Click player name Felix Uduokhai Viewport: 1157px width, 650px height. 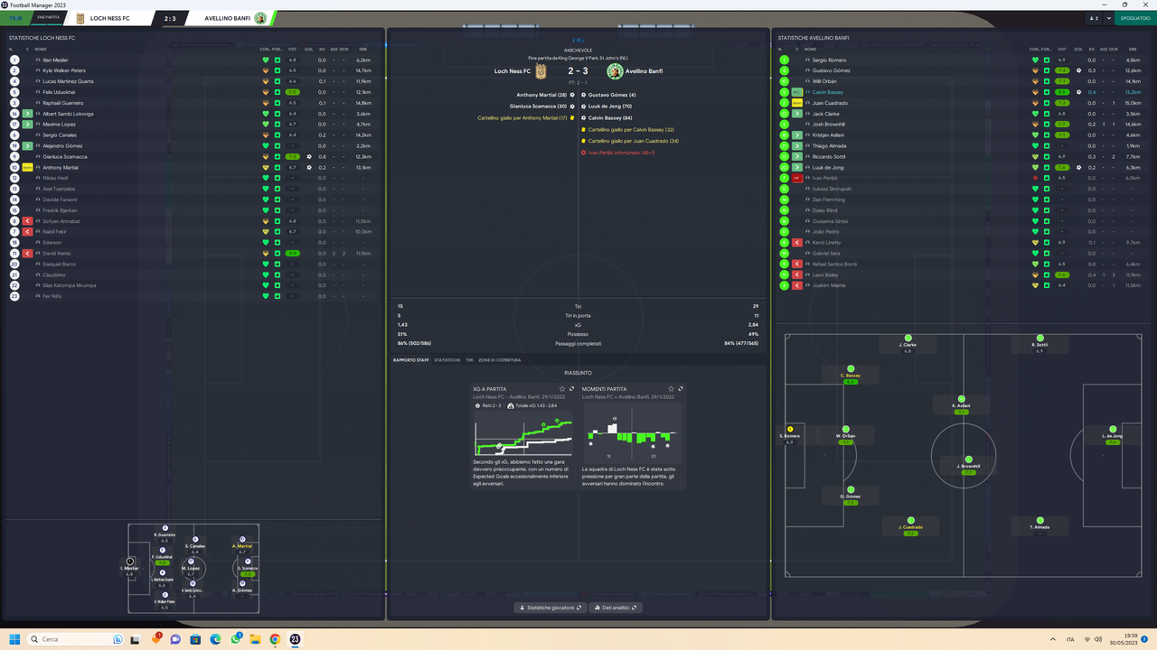click(x=60, y=92)
